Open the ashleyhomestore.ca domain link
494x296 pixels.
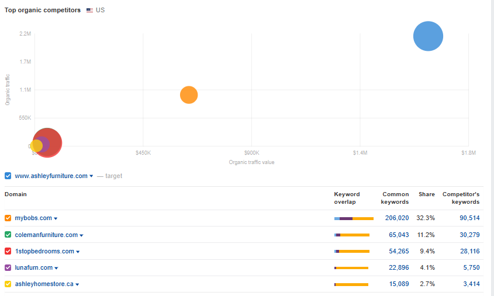point(44,284)
